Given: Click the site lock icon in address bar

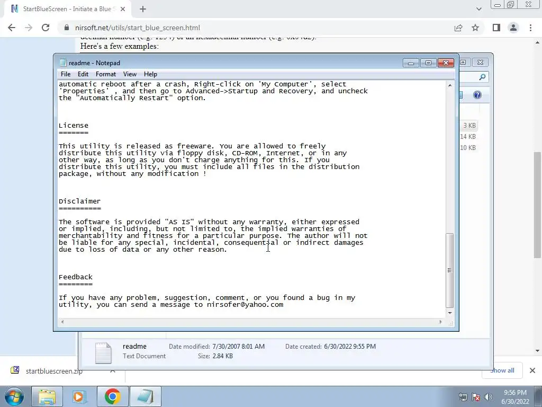Looking at the screenshot, I should (x=66, y=28).
